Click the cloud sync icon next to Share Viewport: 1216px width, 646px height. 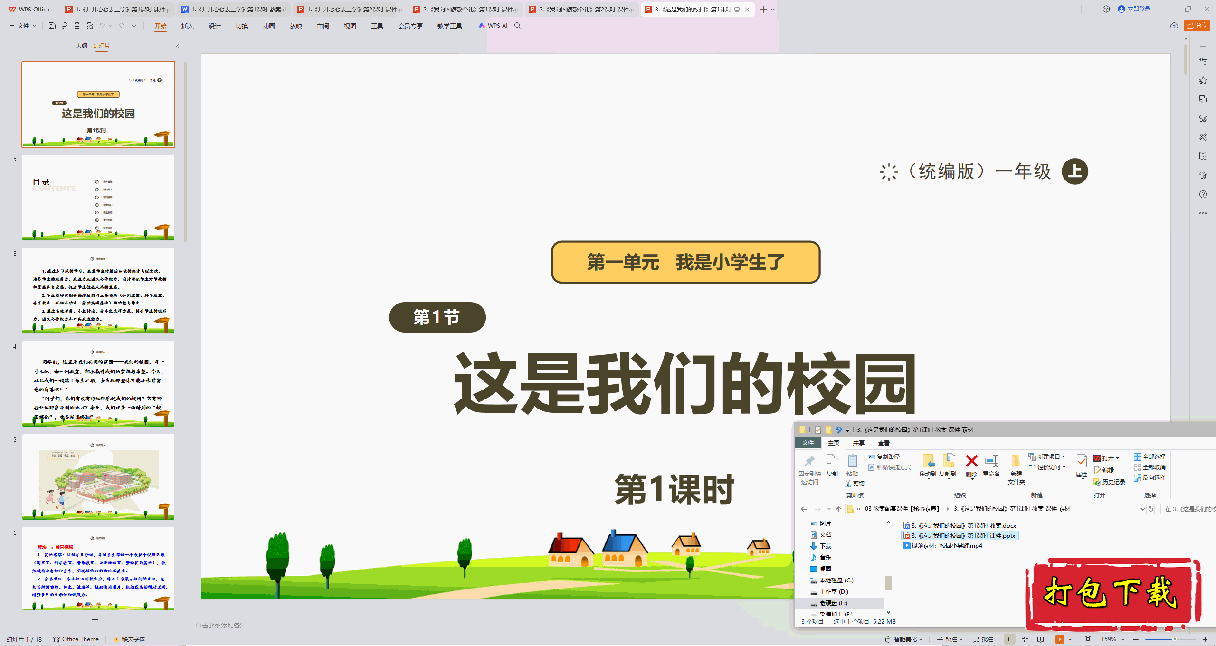pyautogui.click(x=1174, y=26)
